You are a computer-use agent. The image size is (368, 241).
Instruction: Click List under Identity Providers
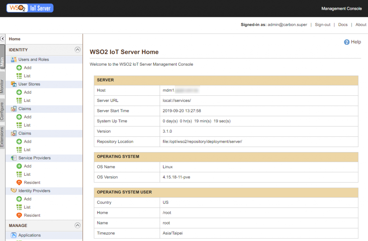27,207
